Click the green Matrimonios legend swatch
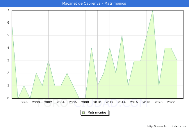 tap(83, 113)
